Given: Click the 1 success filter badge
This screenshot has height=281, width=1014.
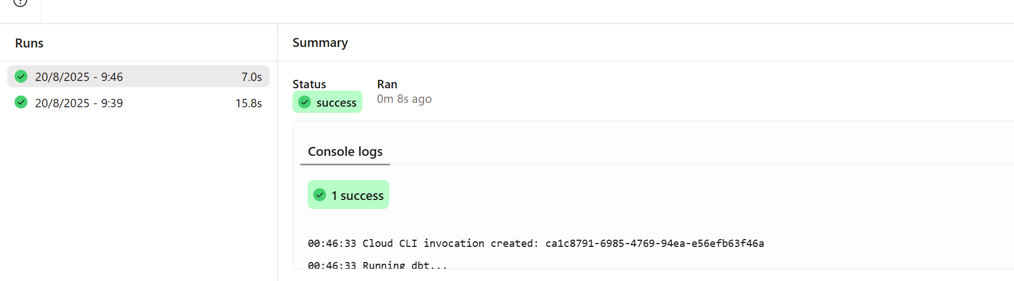Looking at the screenshot, I should click(x=348, y=194).
